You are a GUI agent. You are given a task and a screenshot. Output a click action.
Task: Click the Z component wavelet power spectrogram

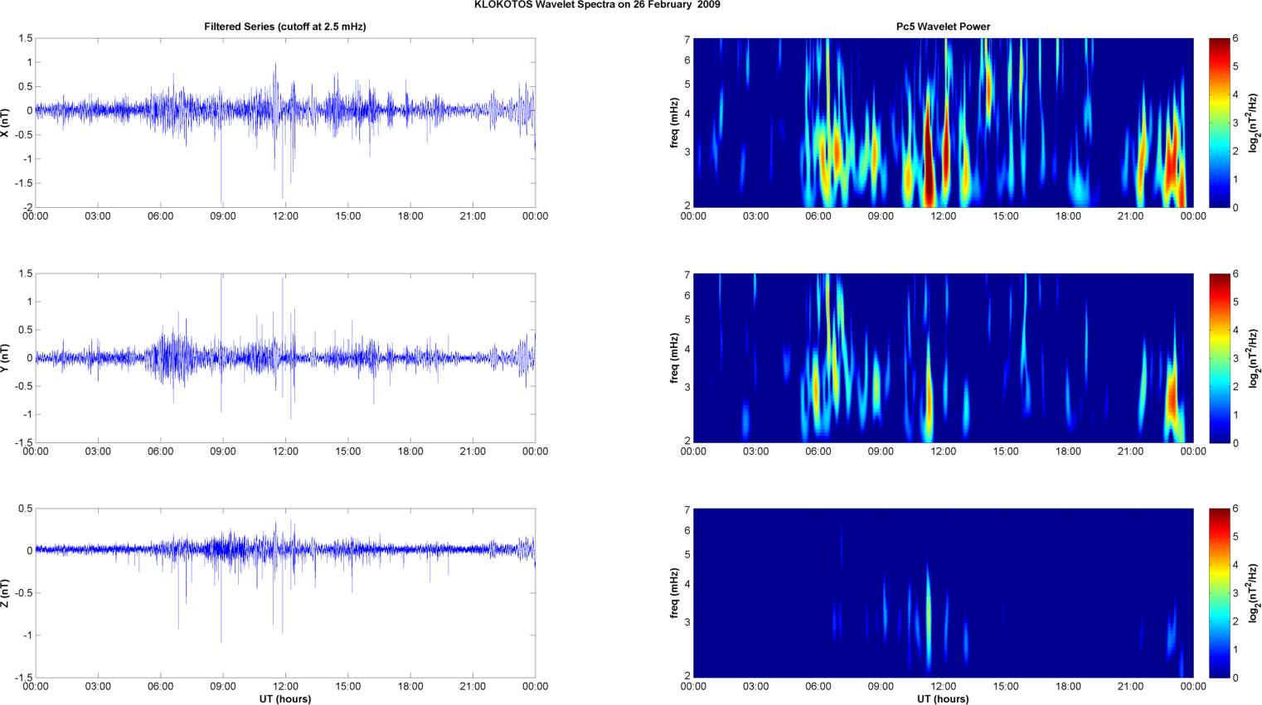pos(943,593)
